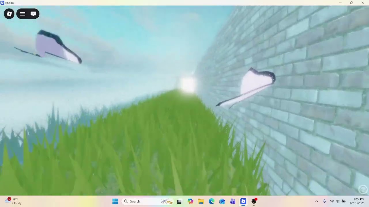The height and width of the screenshot is (207, 369).
Task: Click the taskbar Search box
Action: [x=148, y=202]
